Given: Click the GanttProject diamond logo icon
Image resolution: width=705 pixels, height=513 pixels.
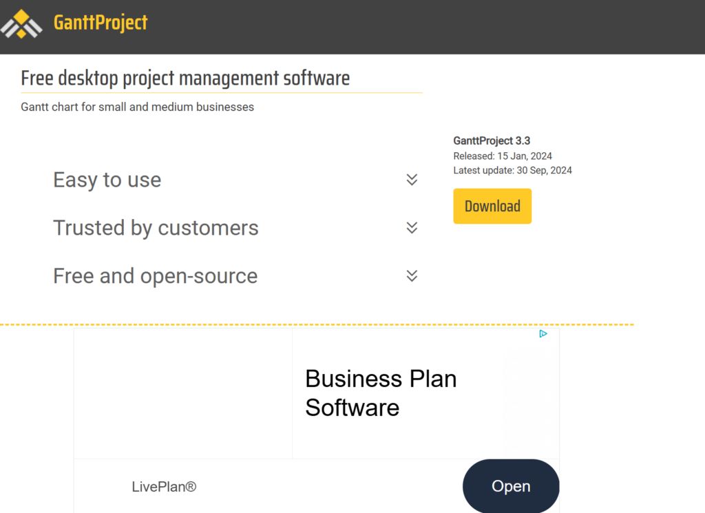Looking at the screenshot, I should click(21, 23).
